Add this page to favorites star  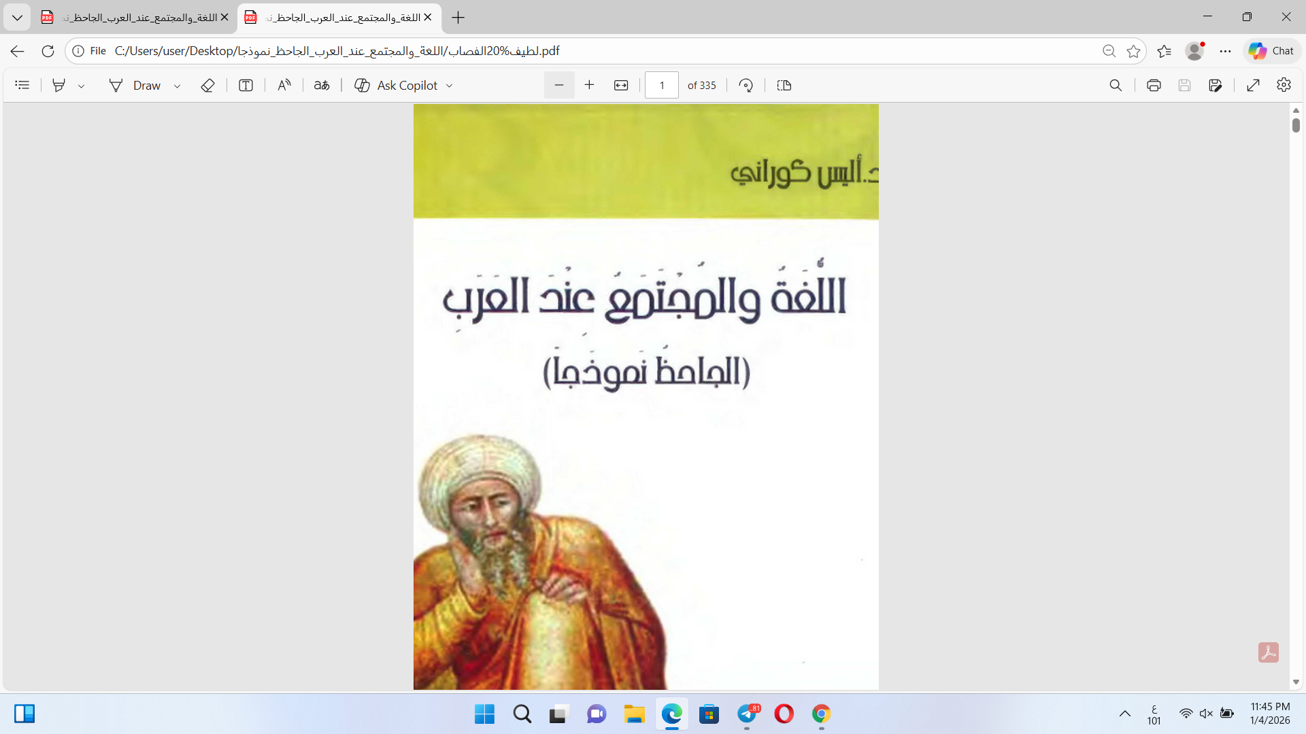(x=1133, y=51)
